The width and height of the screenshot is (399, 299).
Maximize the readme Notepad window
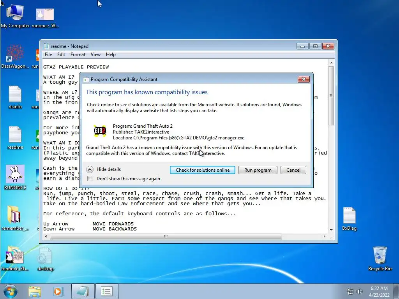click(x=315, y=46)
